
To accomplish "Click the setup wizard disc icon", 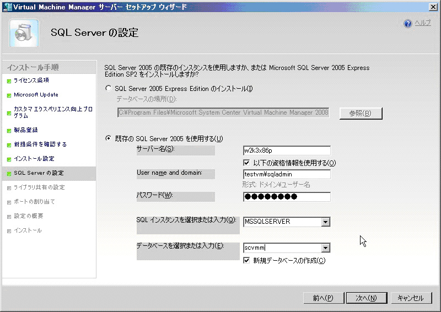I will point(24,34).
